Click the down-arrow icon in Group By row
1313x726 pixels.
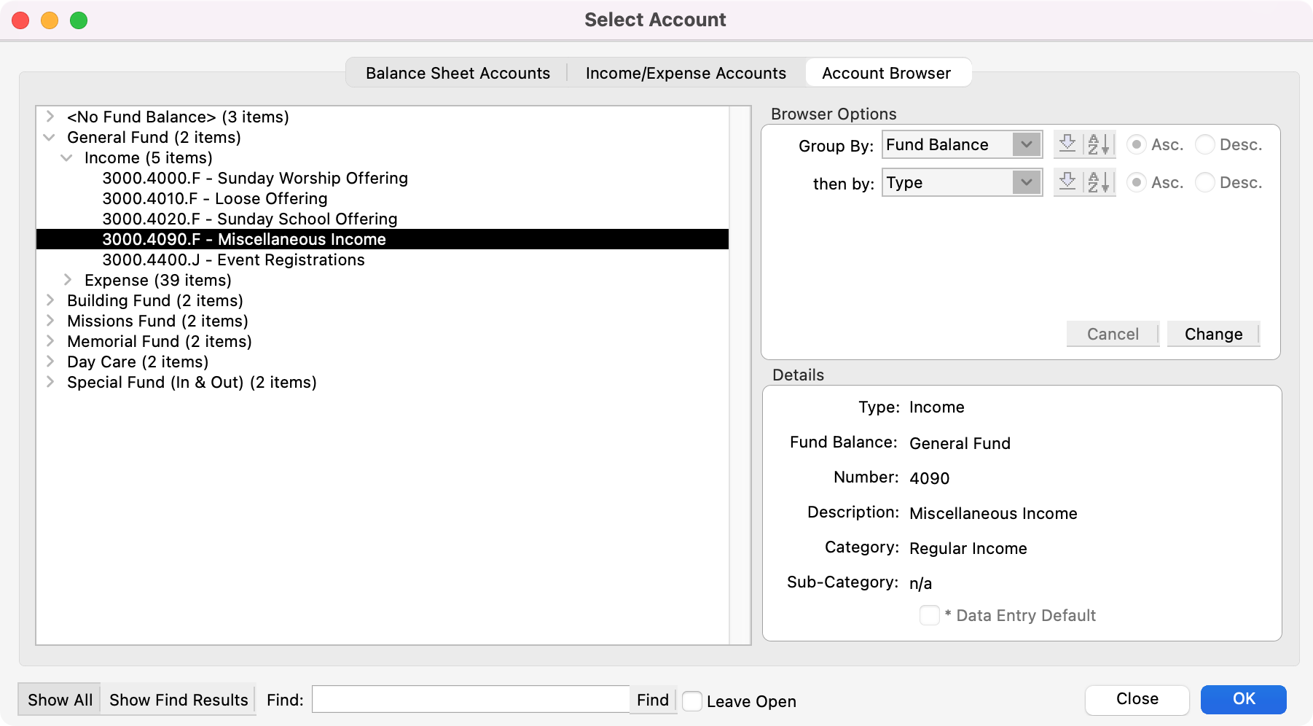pos(1067,144)
